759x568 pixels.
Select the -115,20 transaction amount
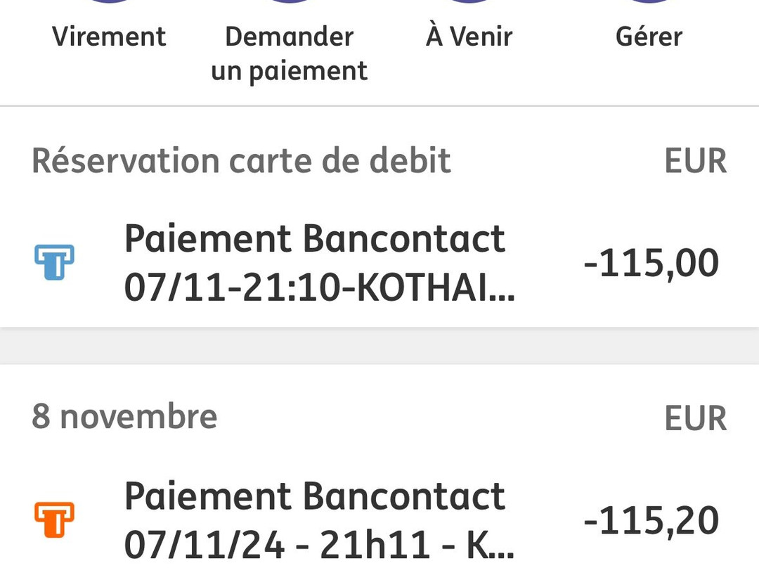(x=651, y=520)
